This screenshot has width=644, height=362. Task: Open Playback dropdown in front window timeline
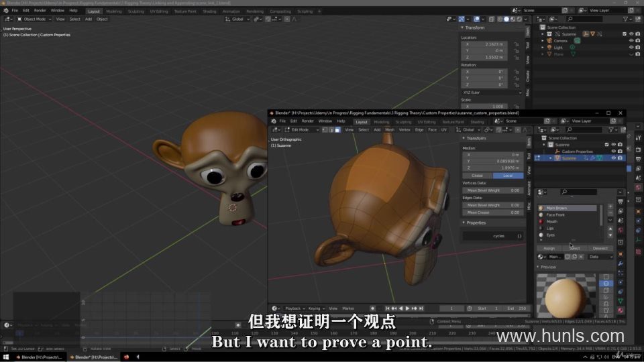click(x=294, y=308)
